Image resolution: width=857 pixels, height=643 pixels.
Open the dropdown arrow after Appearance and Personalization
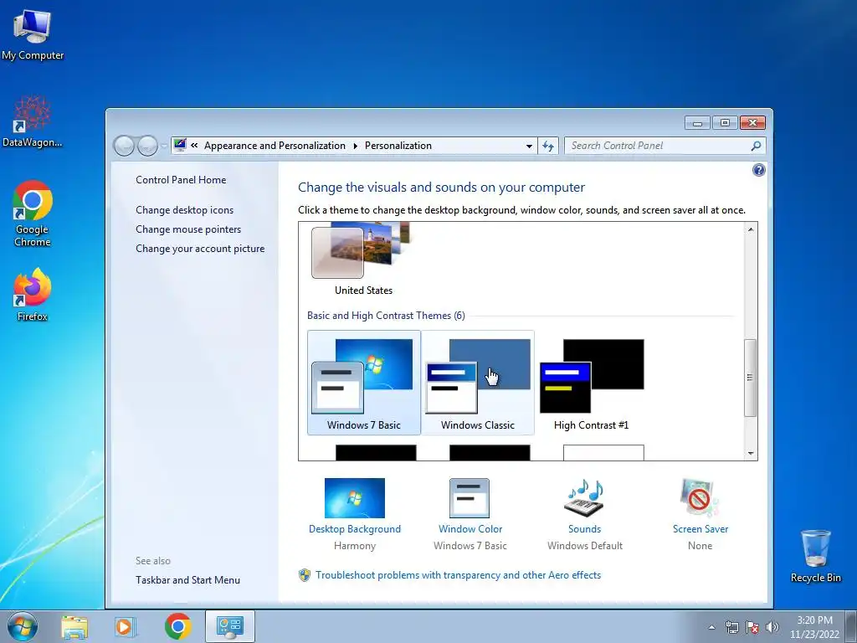click(x=355, y=146)
